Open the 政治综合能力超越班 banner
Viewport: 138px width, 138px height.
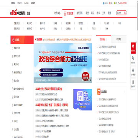tap(63, 63)
